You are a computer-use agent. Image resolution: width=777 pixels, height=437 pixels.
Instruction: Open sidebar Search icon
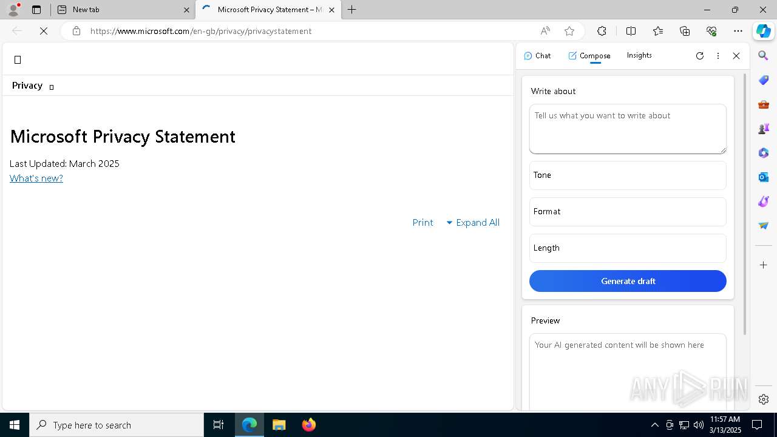[764, 56]
